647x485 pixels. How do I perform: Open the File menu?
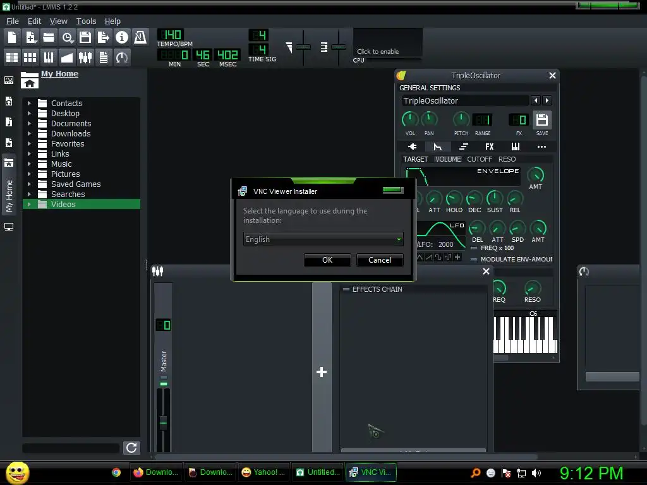click(13, 21)
